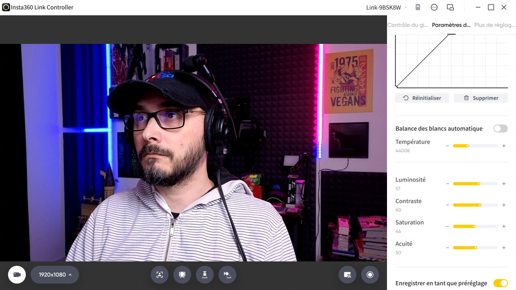Screen dimensions: 516x290
Task: Click the screenshot capture icon
Action: click(347, 275)
